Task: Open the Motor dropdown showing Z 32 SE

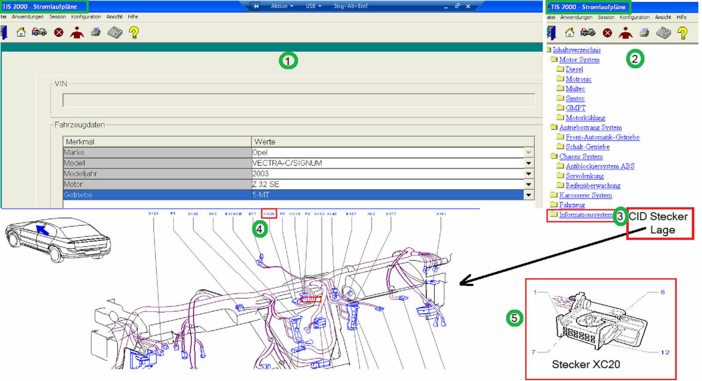Action: (x=529, y=185)
